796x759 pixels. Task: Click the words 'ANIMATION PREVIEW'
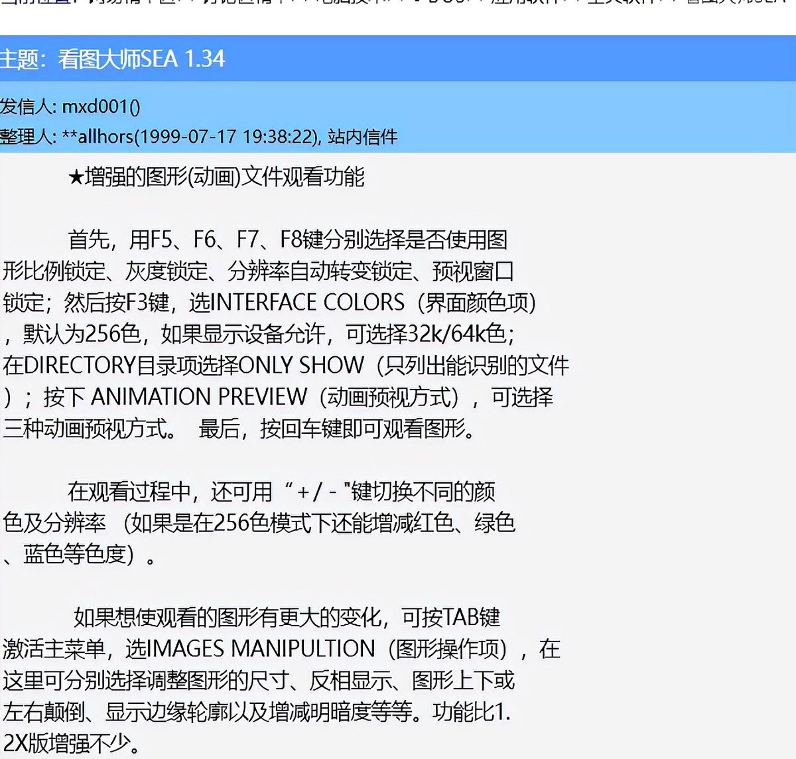[x=199, y=397]
